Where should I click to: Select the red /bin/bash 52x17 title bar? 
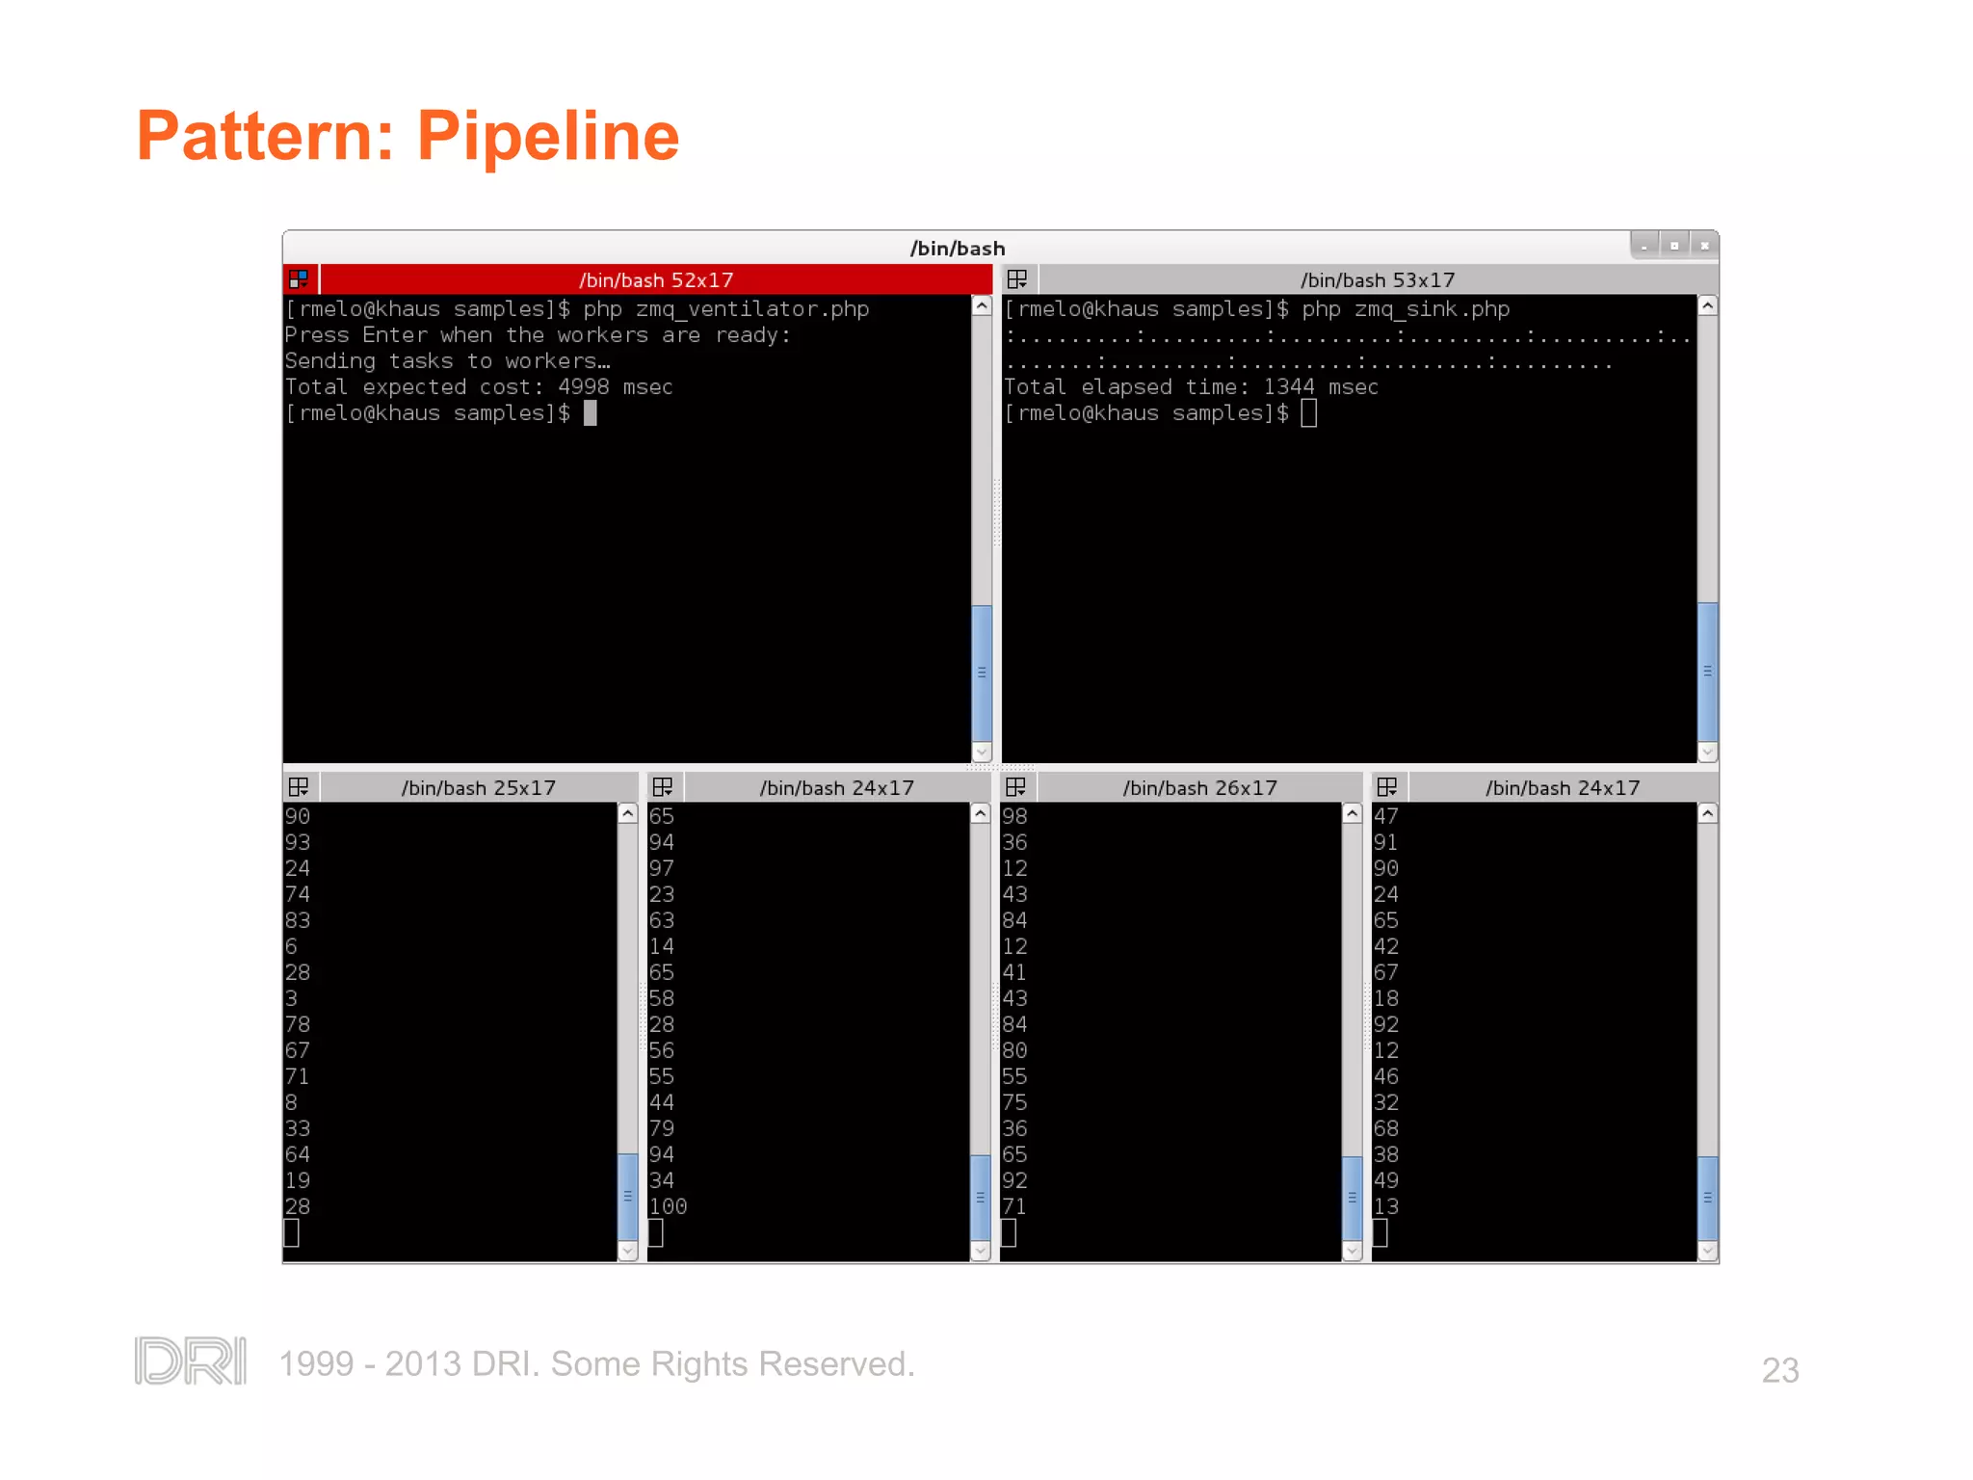[x=656, y=279]
